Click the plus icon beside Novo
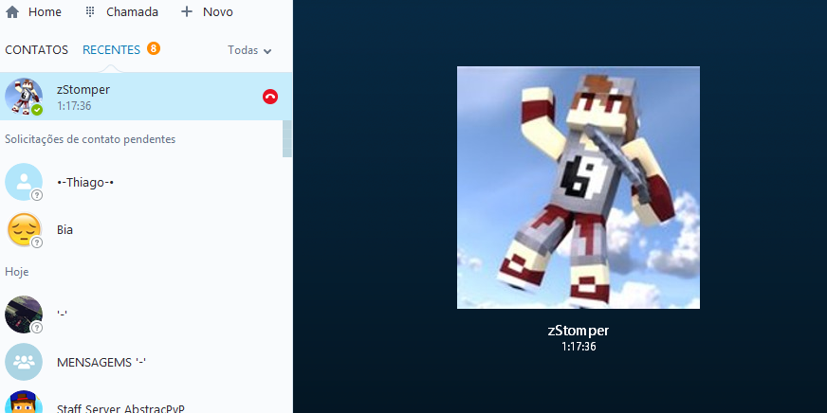Screen dimensions: 827x413 [187, 11]
